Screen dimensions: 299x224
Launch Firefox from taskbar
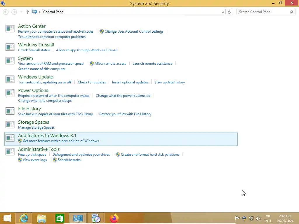(114, 218)
